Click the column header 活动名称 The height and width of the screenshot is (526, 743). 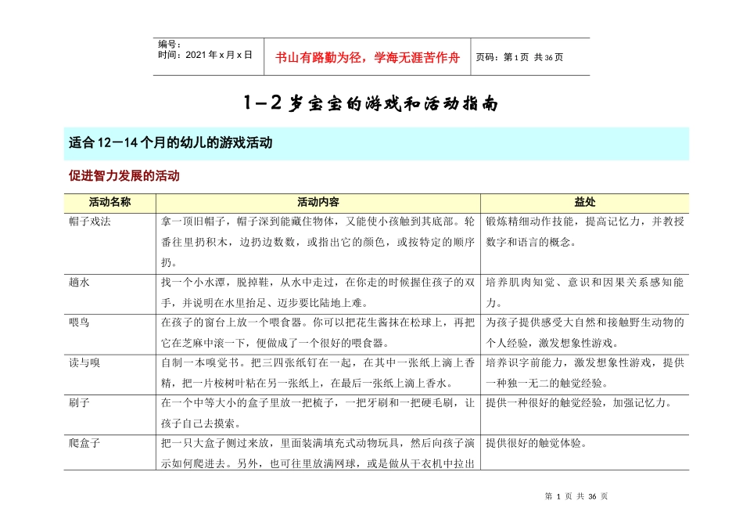pos(110,203)
